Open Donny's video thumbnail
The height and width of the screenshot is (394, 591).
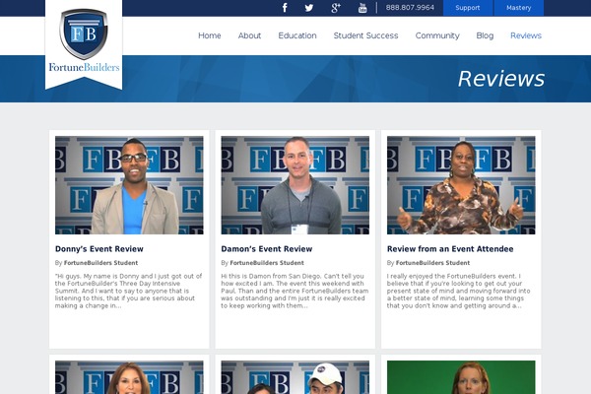(x=129, y=185)
